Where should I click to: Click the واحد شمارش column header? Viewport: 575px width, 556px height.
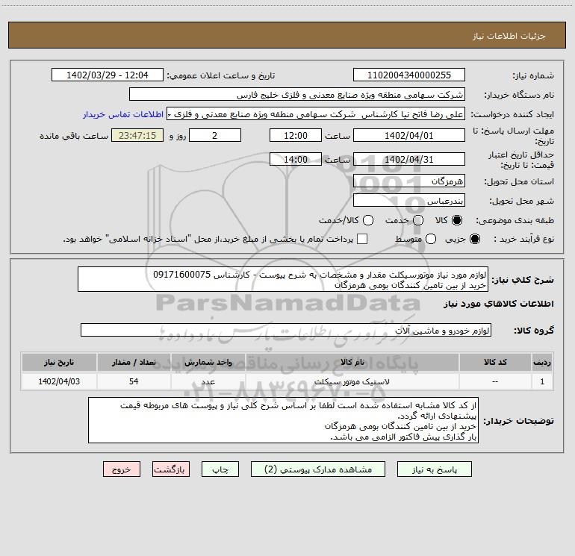pos(208,363)
